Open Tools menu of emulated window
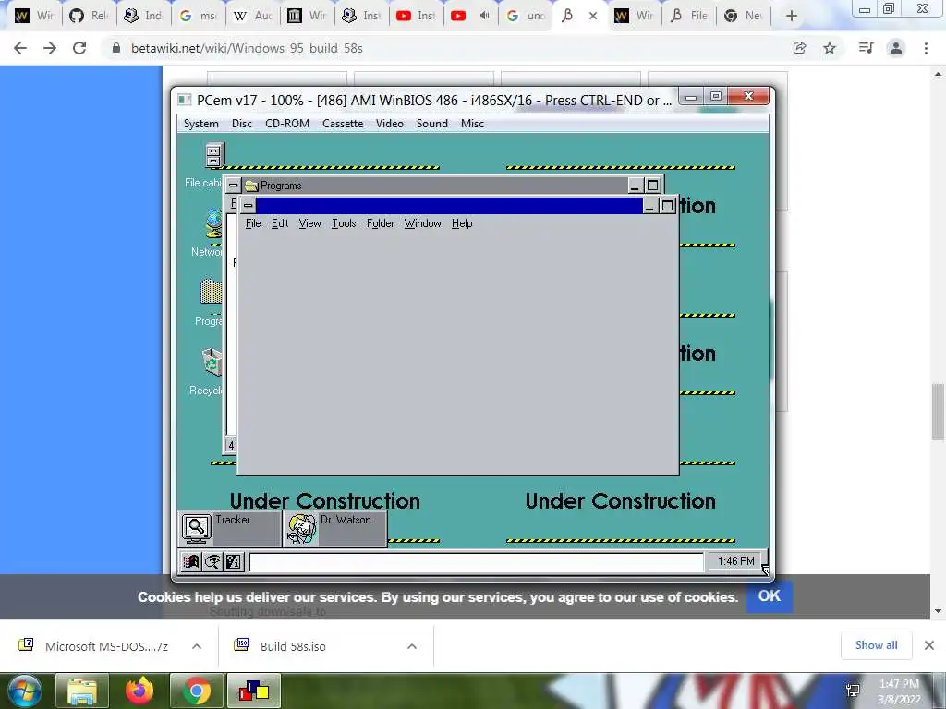 (x=344, y=223)
